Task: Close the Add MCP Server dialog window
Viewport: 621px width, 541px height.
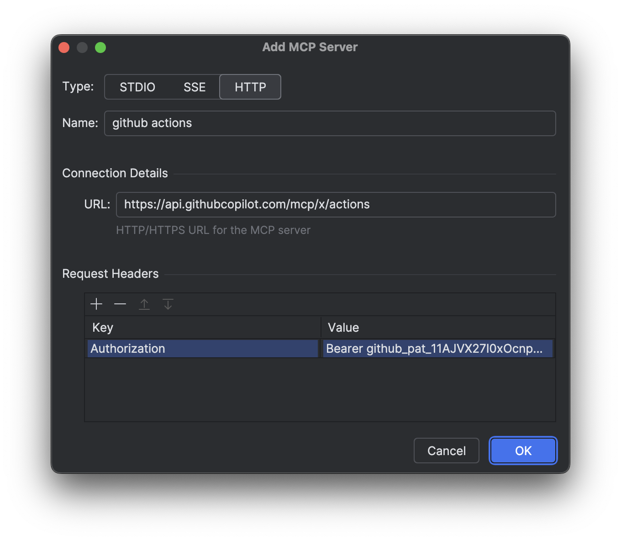Action: pos(64,48)
